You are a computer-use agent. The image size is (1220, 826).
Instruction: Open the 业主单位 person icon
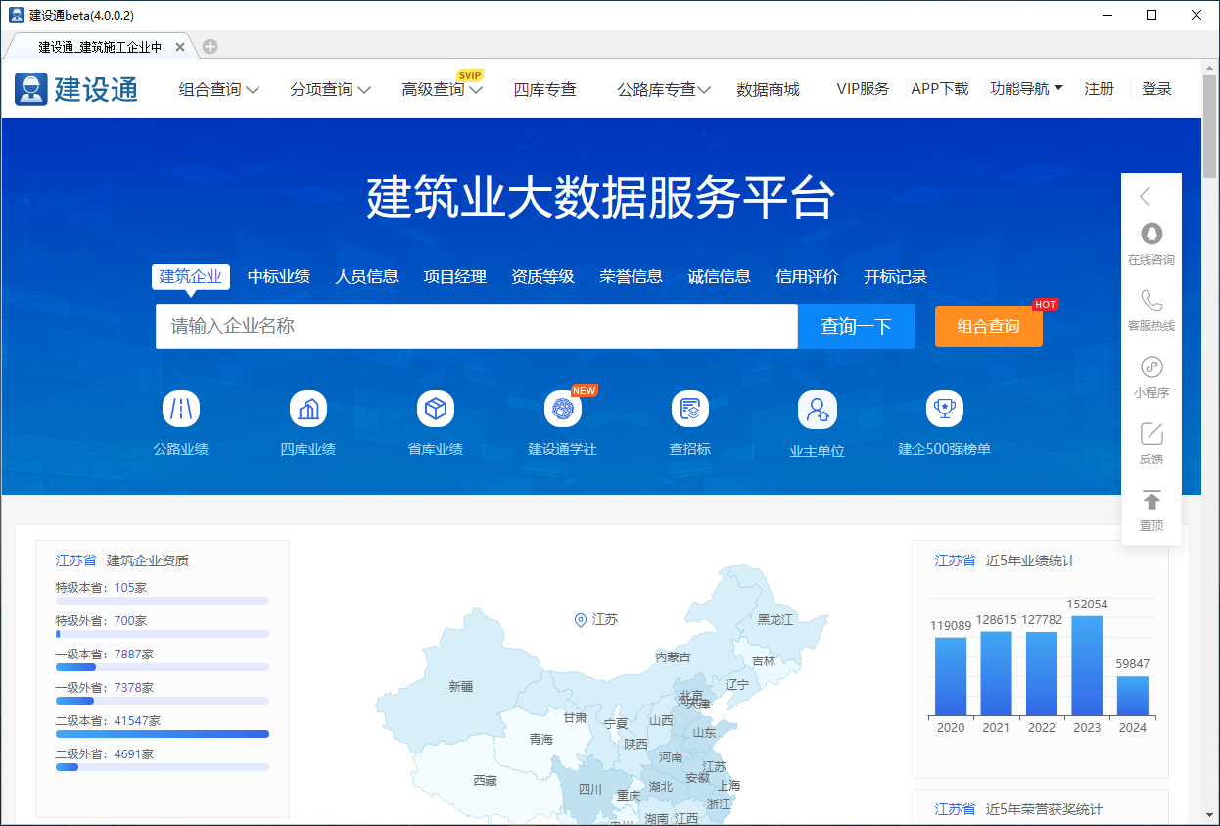(x=818, y=410)
